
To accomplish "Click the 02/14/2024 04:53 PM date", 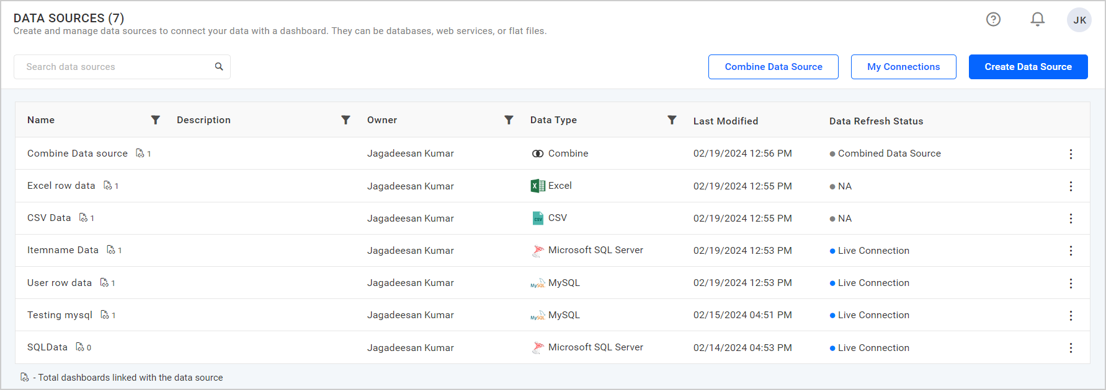I will coord(743,347).
